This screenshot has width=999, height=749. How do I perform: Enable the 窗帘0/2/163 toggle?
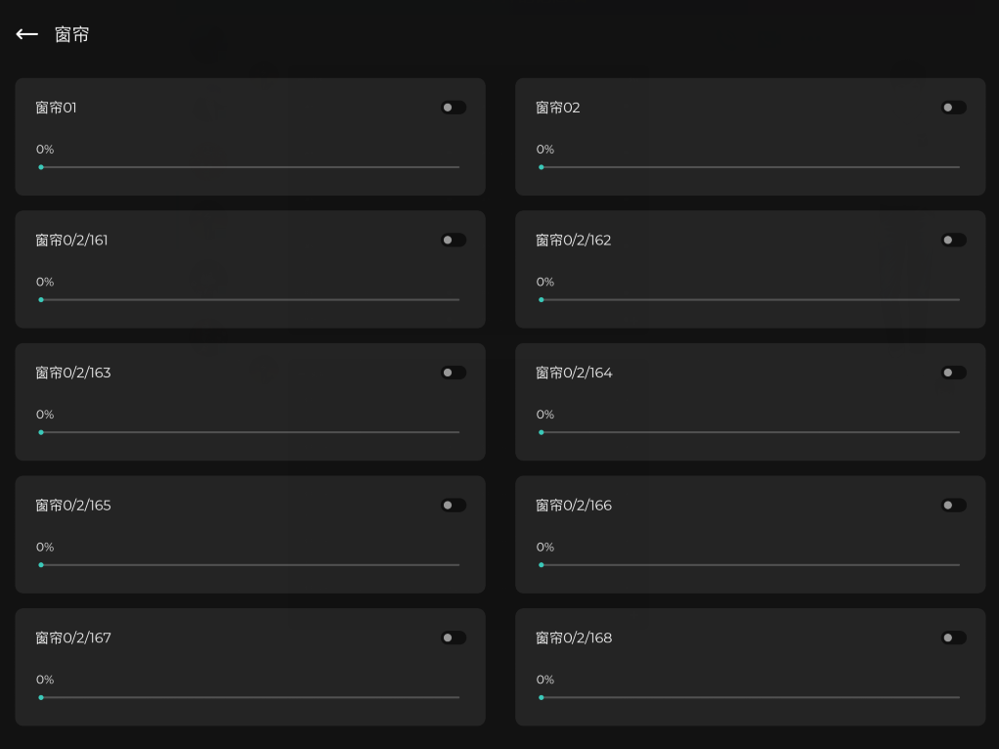tap(453, 373)
